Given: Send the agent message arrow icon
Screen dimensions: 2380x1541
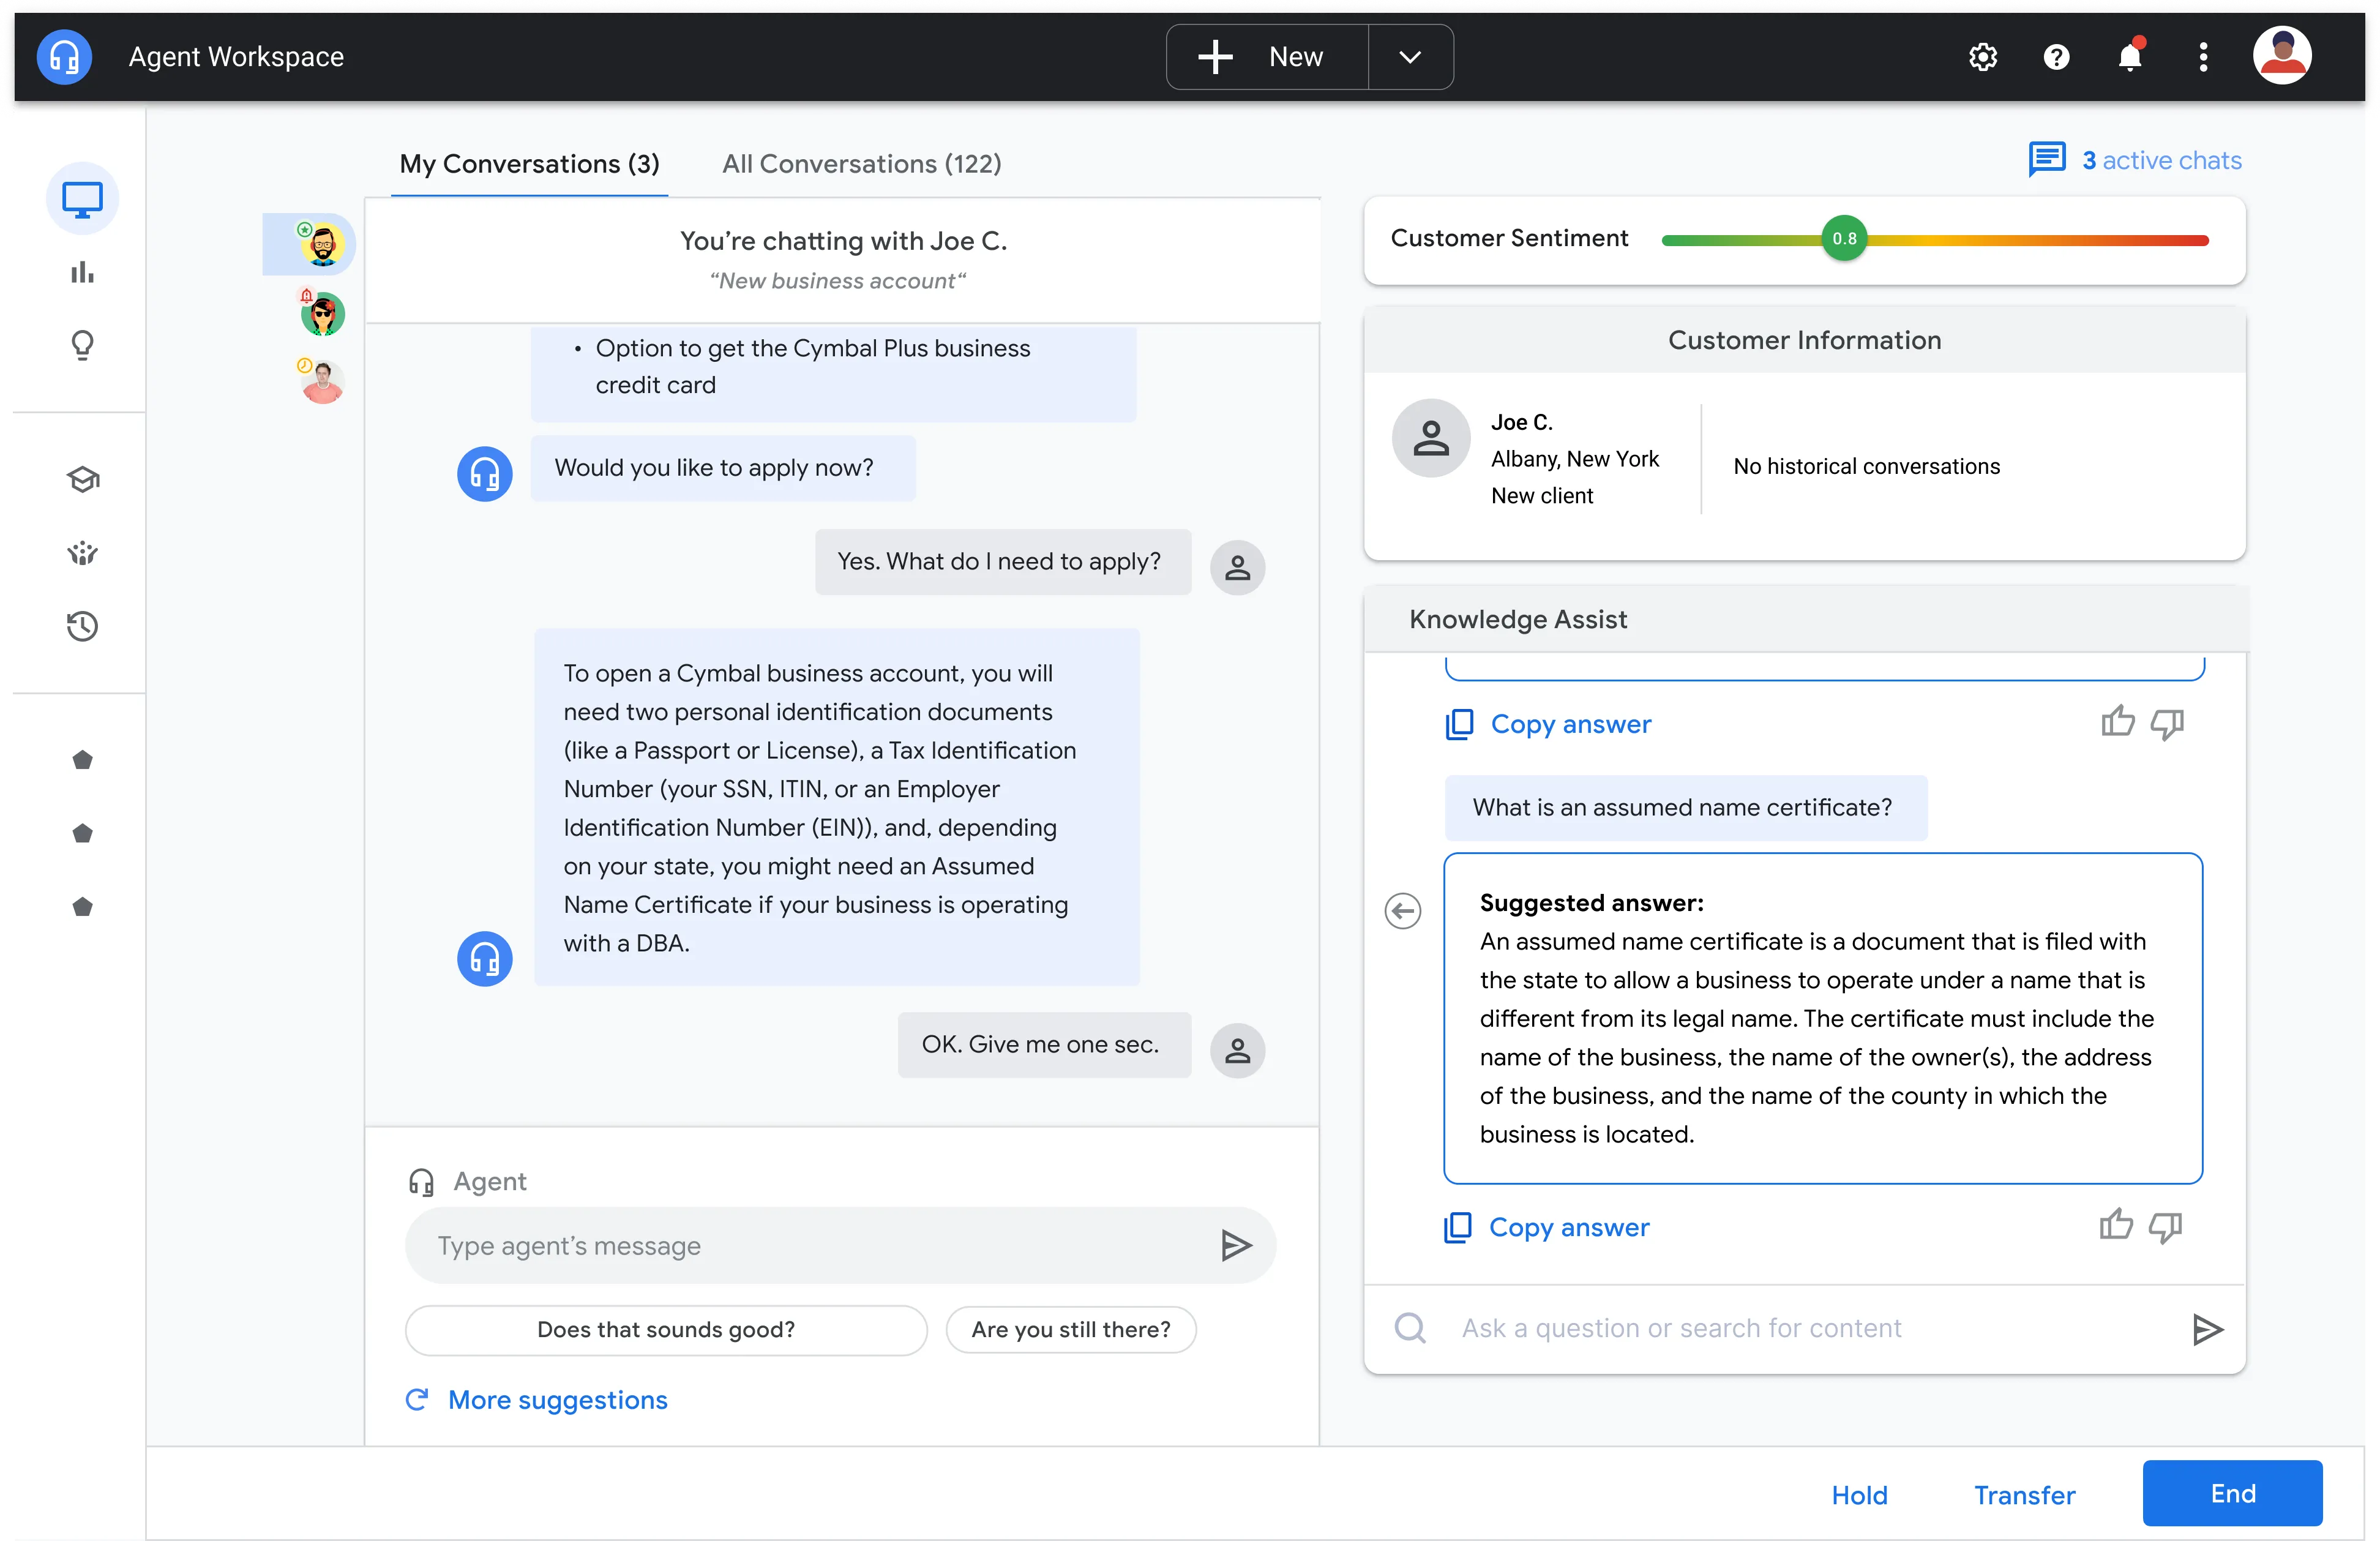Looking at the screenshot, I should click(1236, 1245).
